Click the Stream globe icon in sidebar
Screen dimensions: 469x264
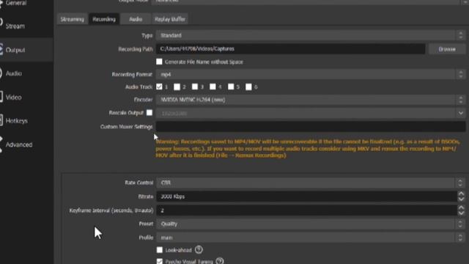[x=1, y=22]
